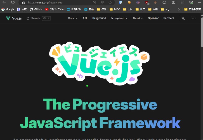
Task: Open the YouTube bookmark
Action: tap(54, 9)
